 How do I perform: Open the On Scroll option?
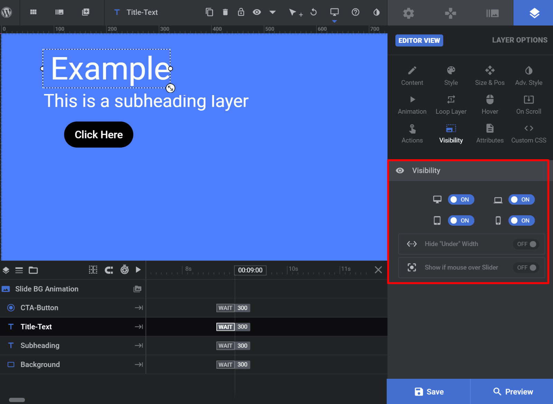pyautogui.click(x=529, y=105)
